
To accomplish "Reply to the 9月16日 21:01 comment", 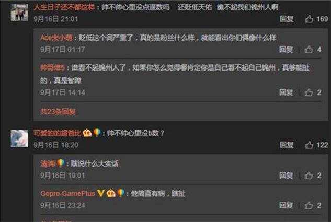I will click(287, 19).
